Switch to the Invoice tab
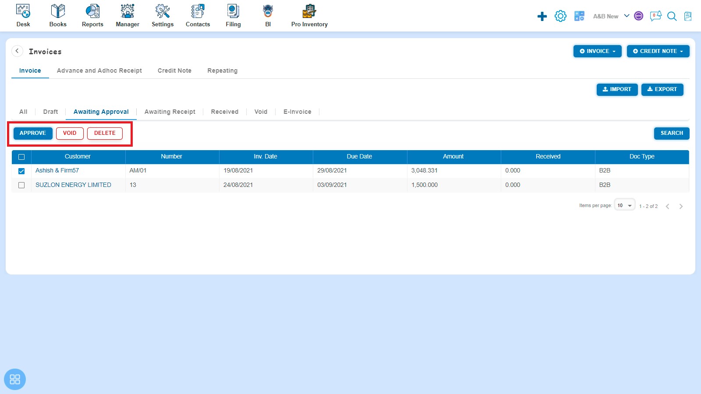The height and width of the screenshot is (394, 701). point(30,70)
